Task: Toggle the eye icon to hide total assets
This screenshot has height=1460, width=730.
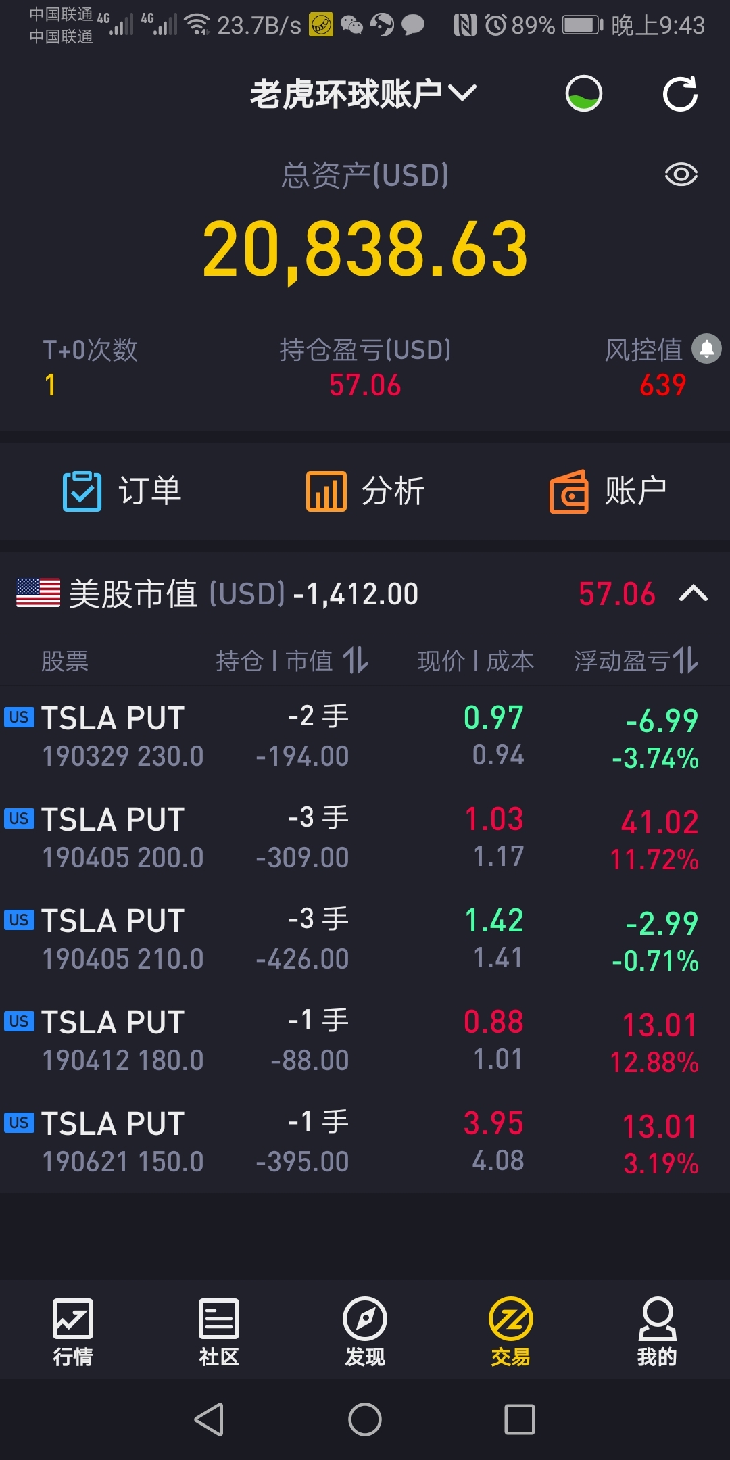Action: click(681, 174)
